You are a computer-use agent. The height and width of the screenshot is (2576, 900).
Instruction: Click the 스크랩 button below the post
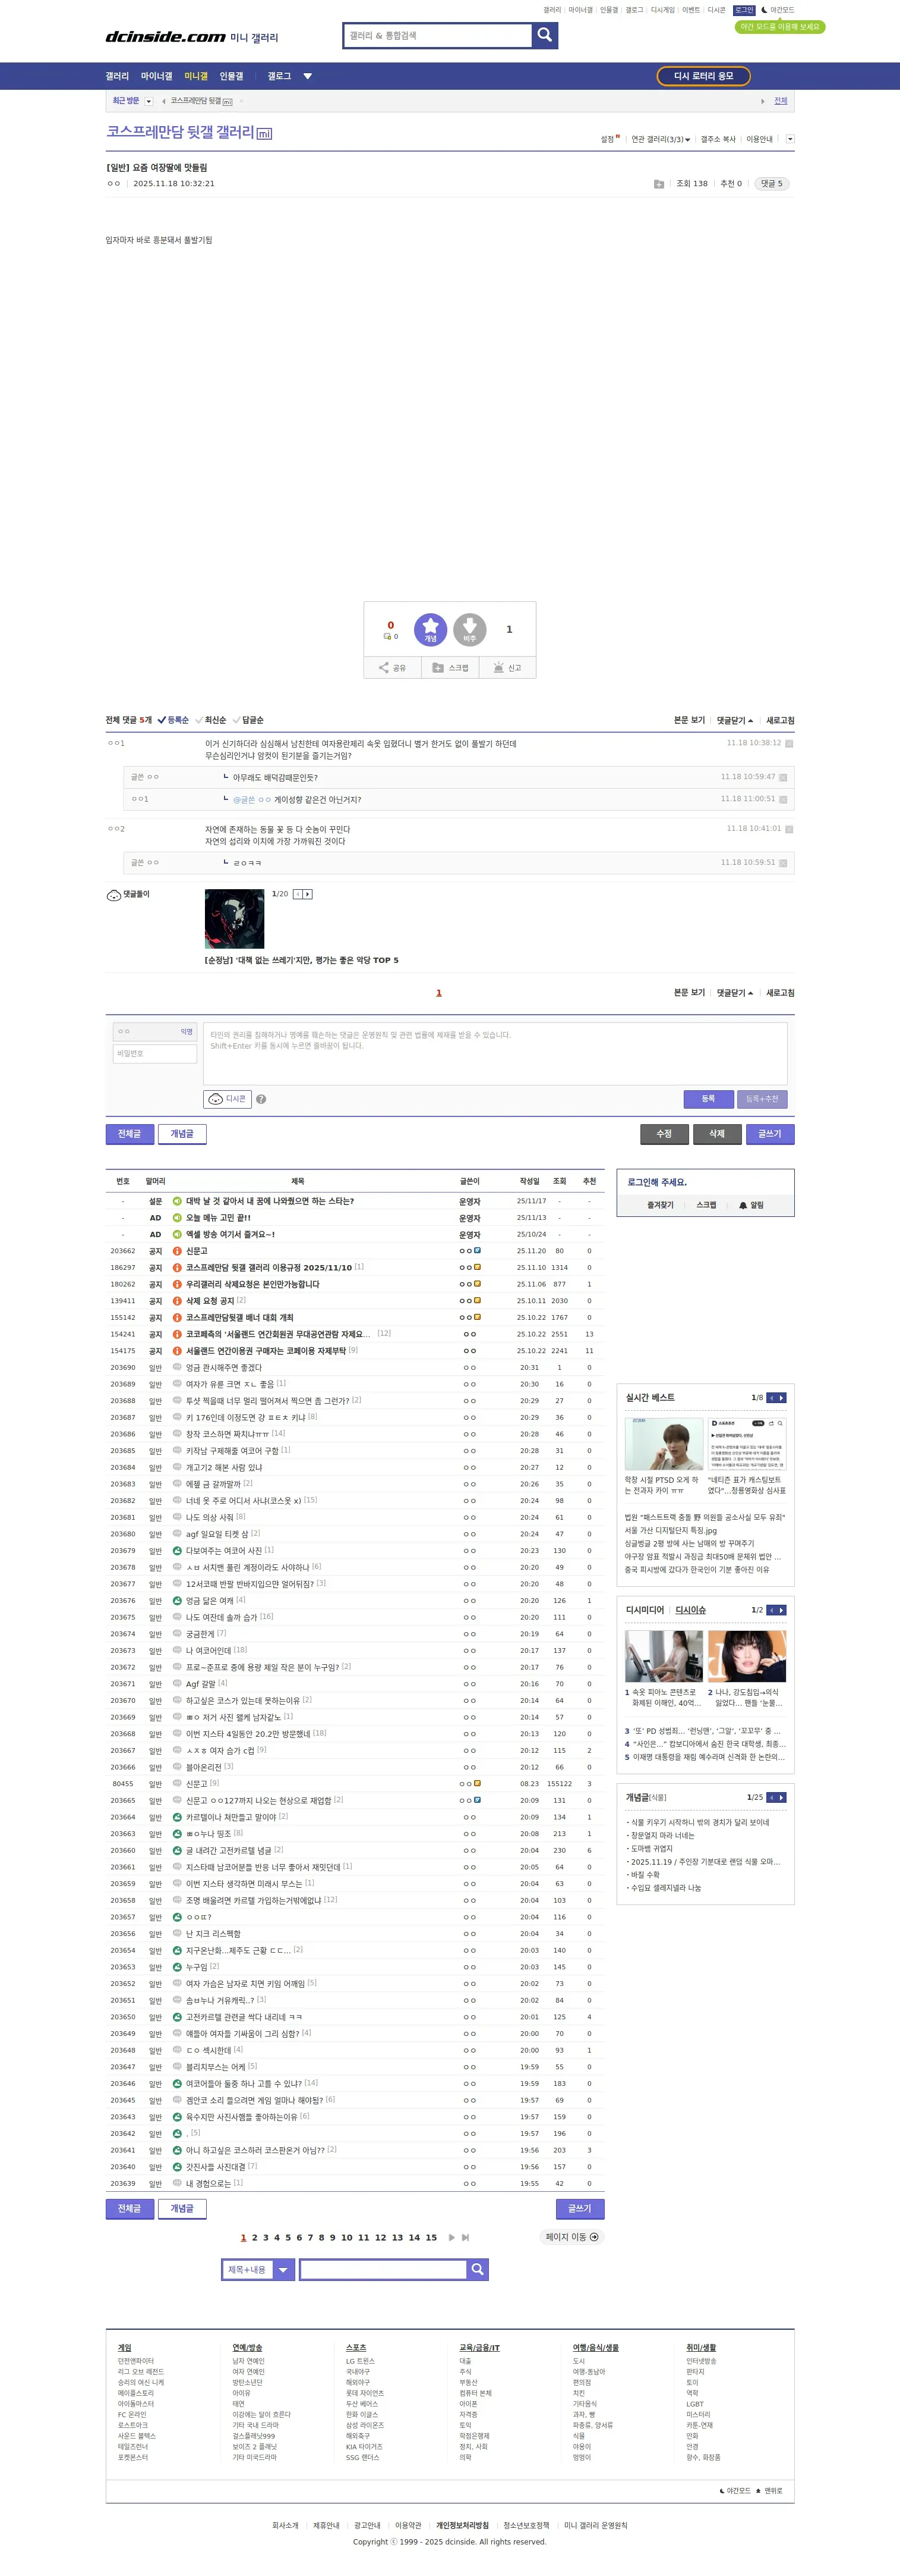coord(450,667)
